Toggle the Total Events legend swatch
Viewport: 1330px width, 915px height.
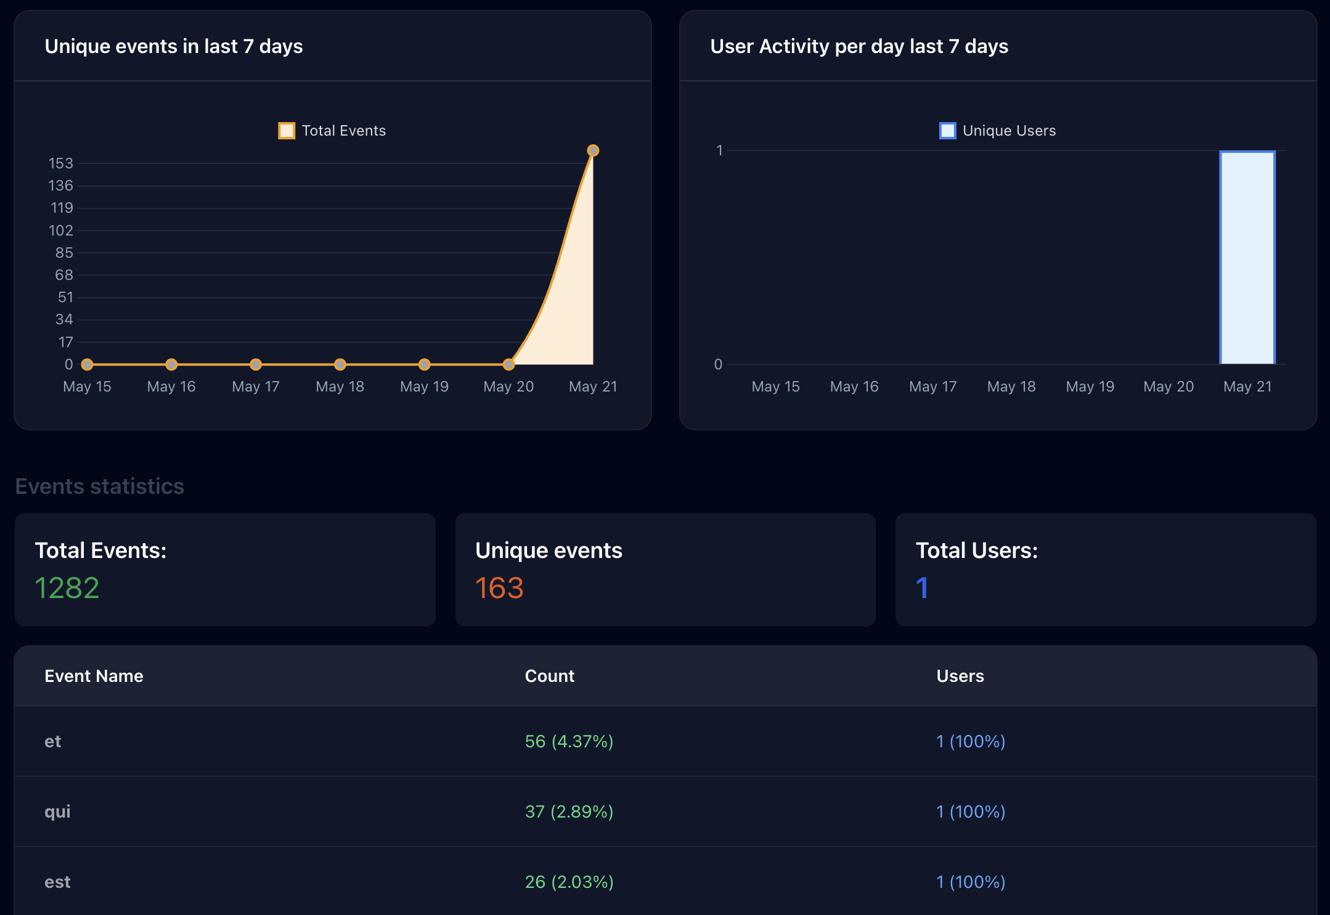click(x=287, y=131)
